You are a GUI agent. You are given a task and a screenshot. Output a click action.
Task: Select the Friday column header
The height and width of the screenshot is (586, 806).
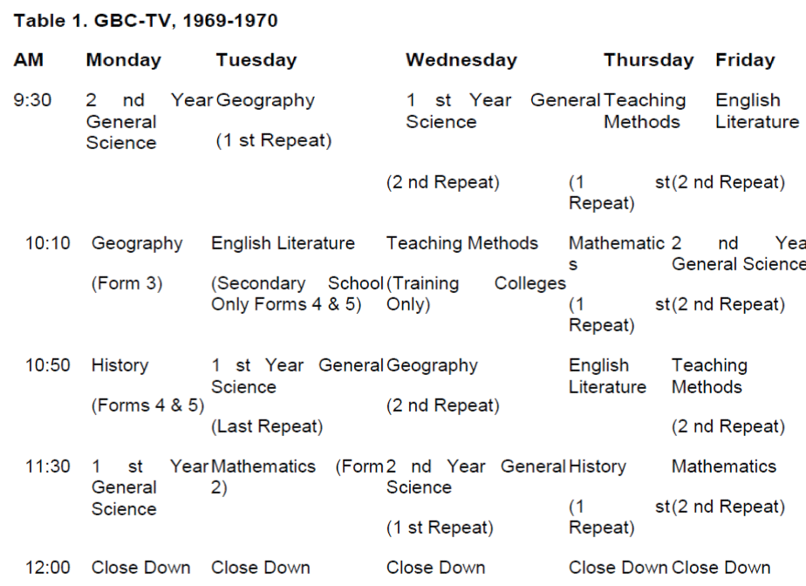[745, 60]
